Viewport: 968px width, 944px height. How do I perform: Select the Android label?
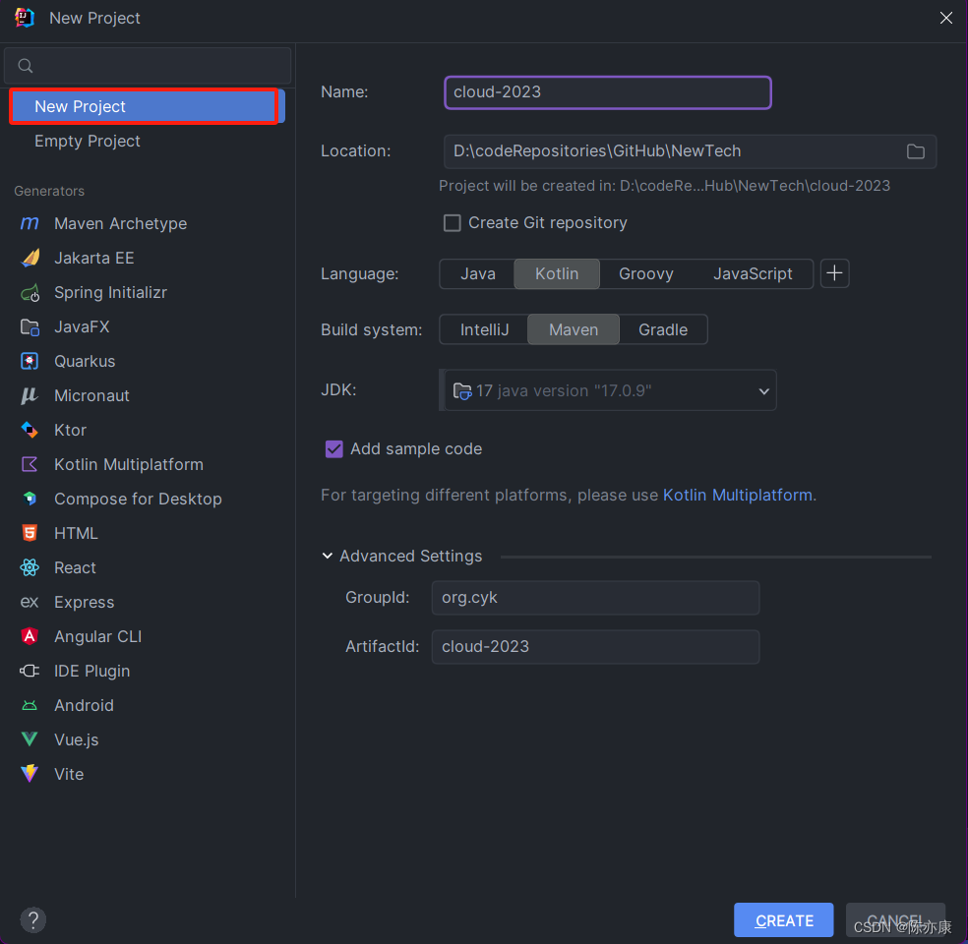click(84, 705)
